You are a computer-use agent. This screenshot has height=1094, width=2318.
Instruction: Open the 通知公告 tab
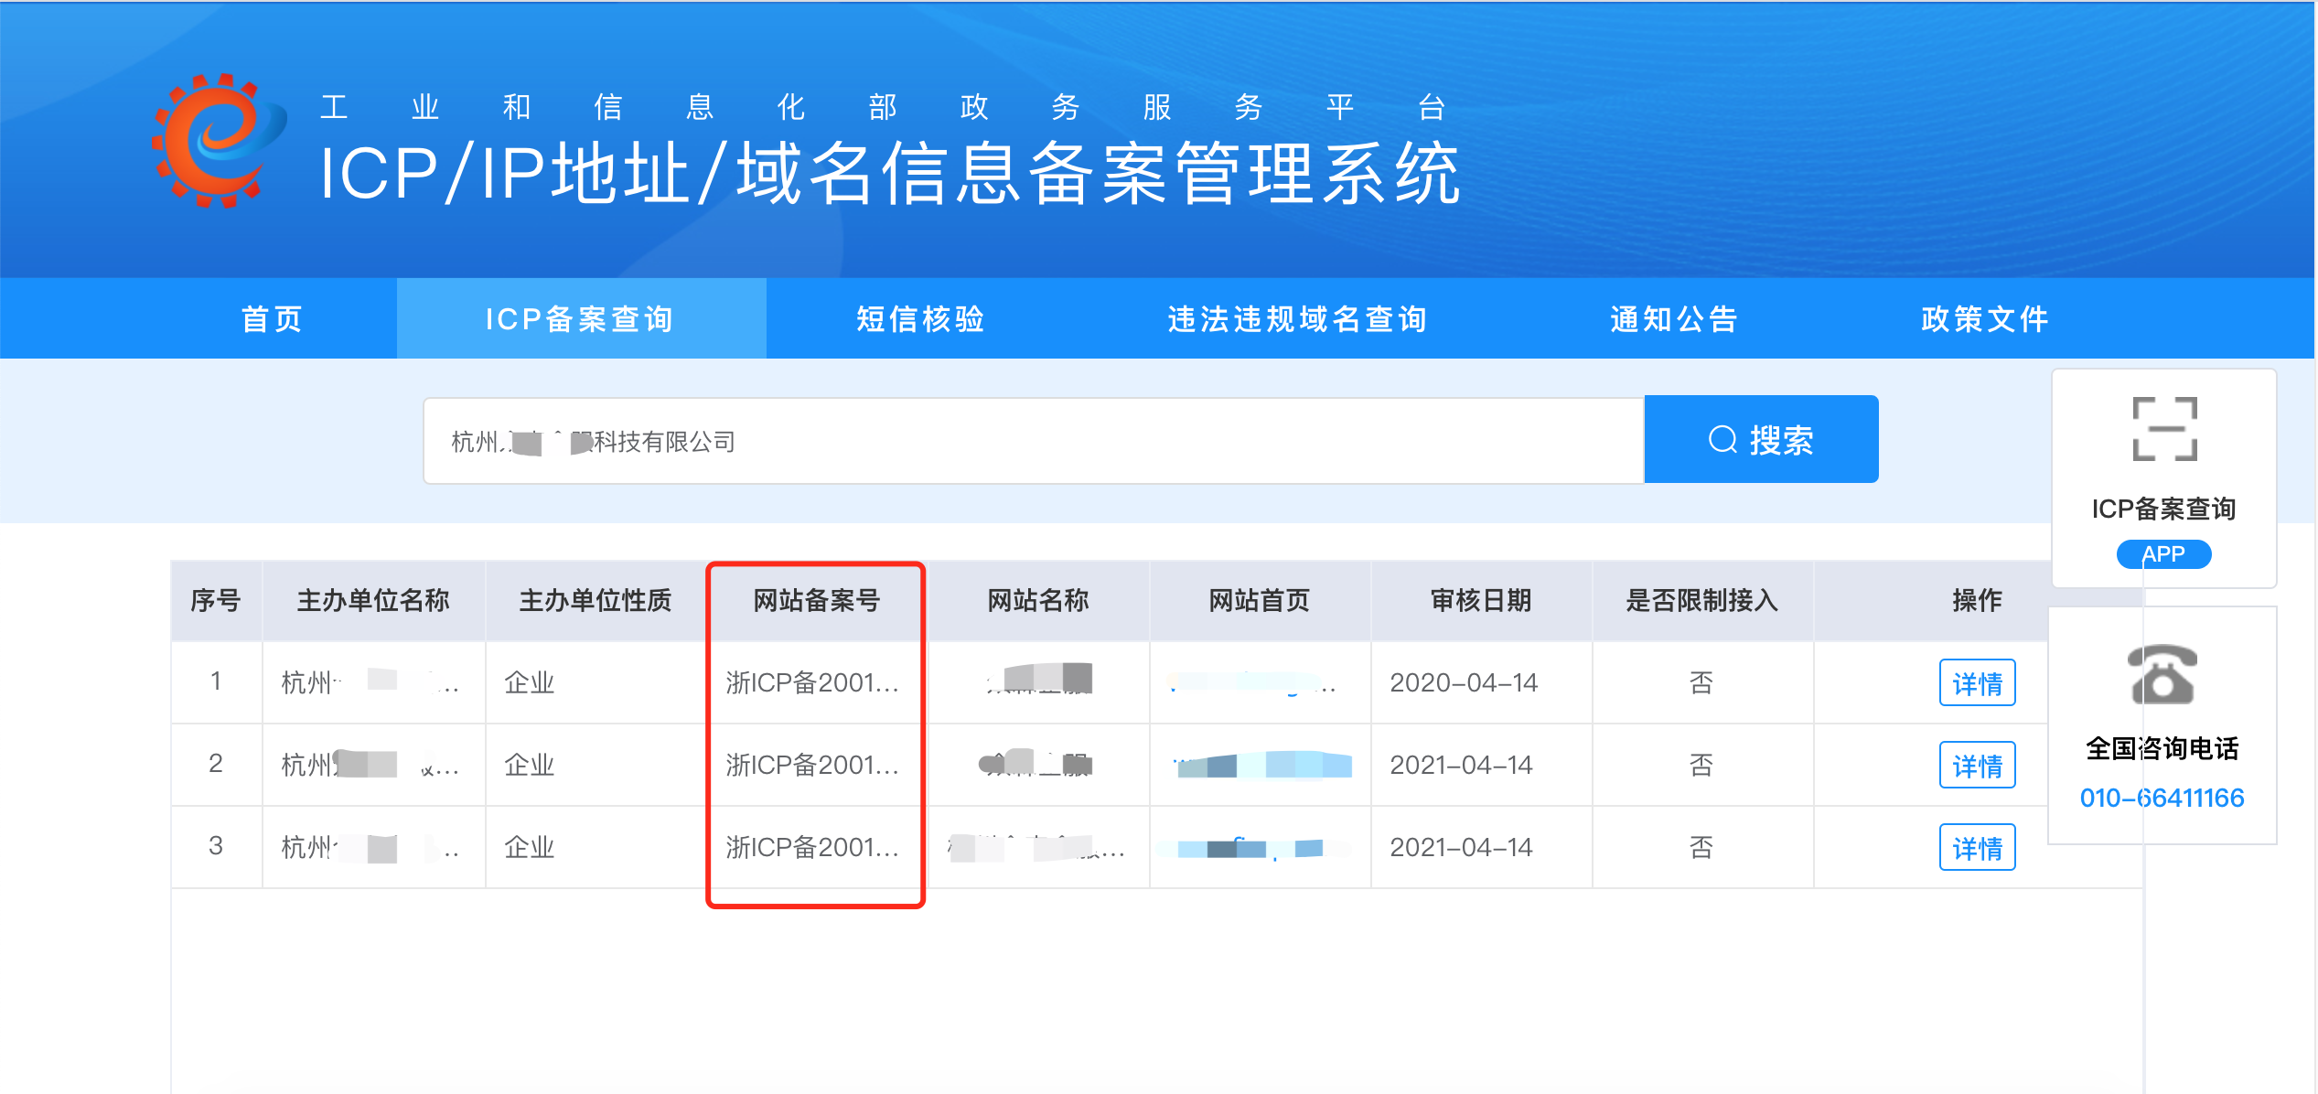click(x=1672, y=318)
